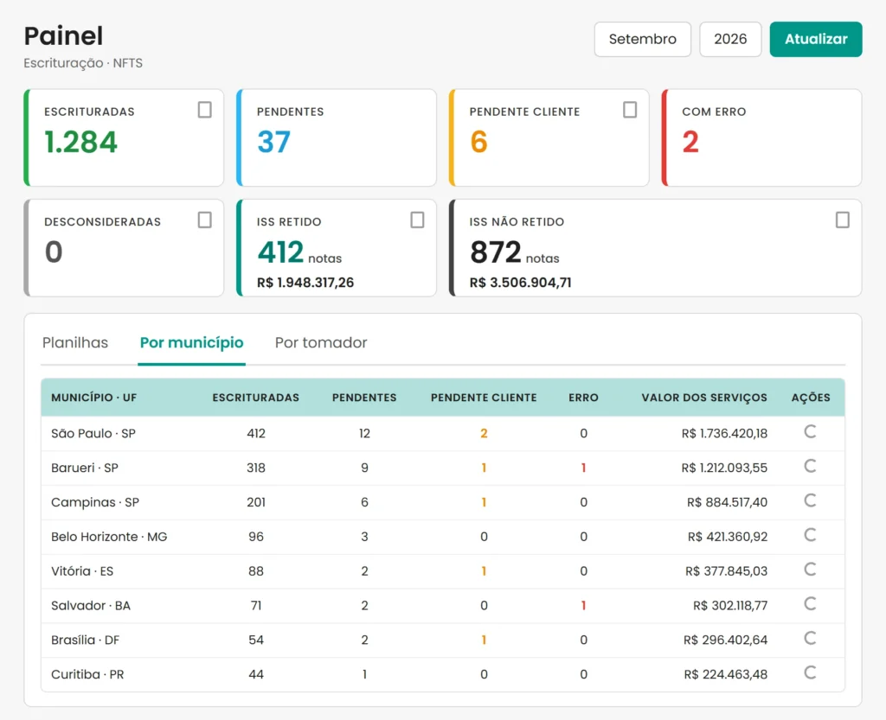
Task: Click the Valor dos Serviços column header
Action: pyautogui.click(x=704, y=398)
